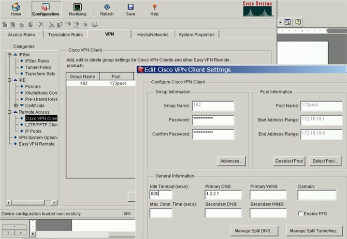Collapse the IKE tree node
This screenshot has height=239, width=347.
coord(9,80)
